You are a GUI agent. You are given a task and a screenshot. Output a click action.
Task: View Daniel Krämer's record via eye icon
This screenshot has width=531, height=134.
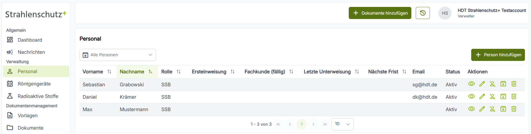pyautogui.click(x=471, y=97)
